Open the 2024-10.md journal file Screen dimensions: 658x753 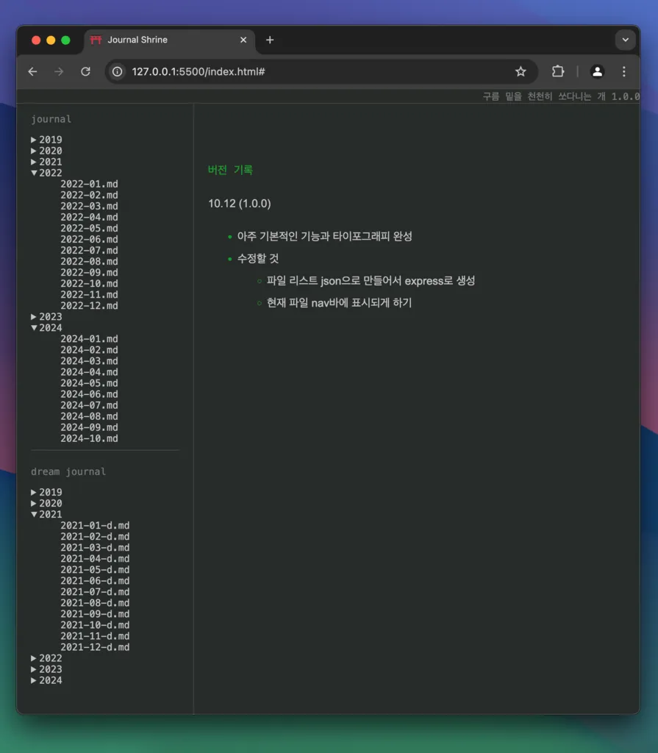(x=89, y=439)
